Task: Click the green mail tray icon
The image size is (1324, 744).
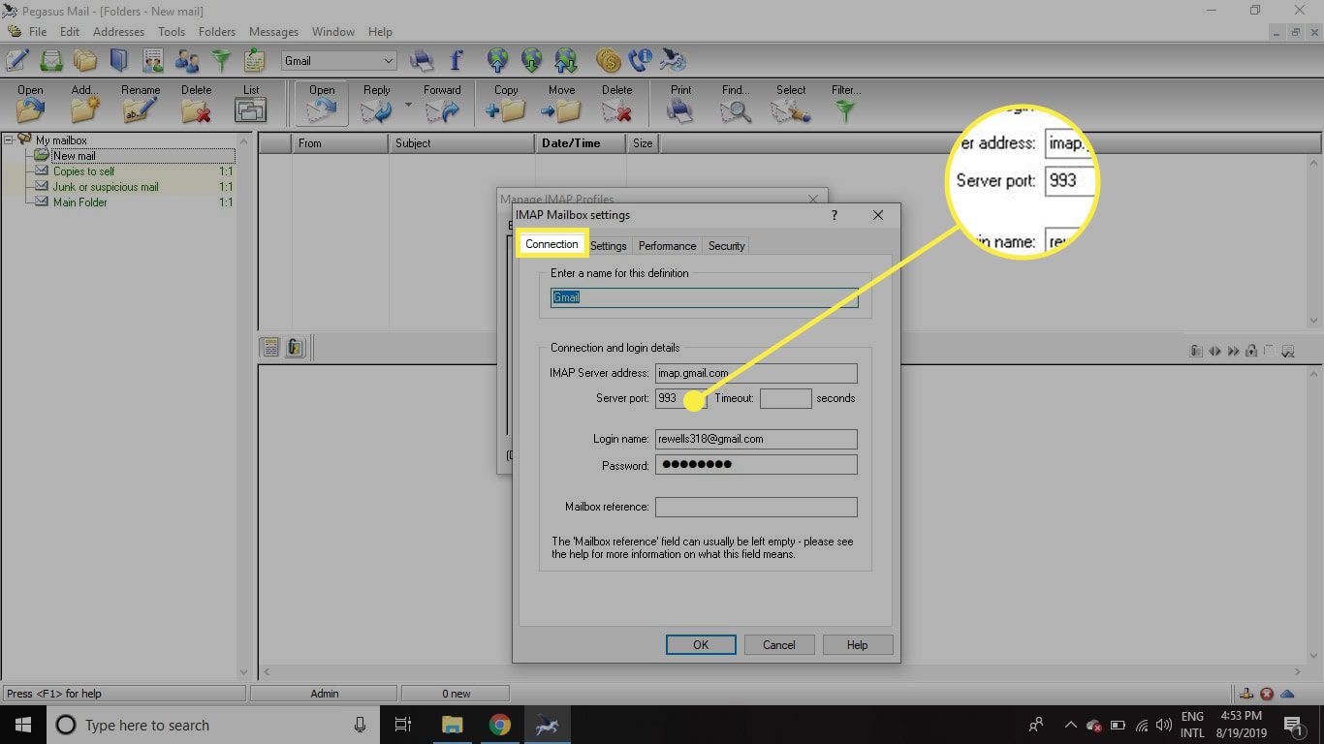Action: [50, 61]
